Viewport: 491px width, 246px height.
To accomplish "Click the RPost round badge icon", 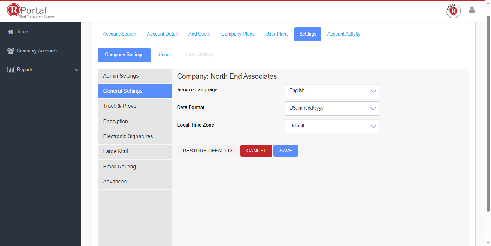I will 453,11.
